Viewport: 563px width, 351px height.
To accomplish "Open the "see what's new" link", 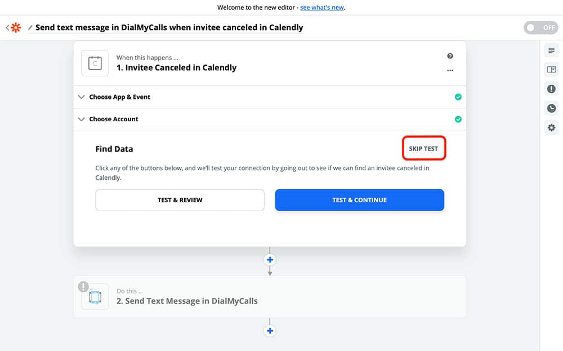I will coord(321,8).
